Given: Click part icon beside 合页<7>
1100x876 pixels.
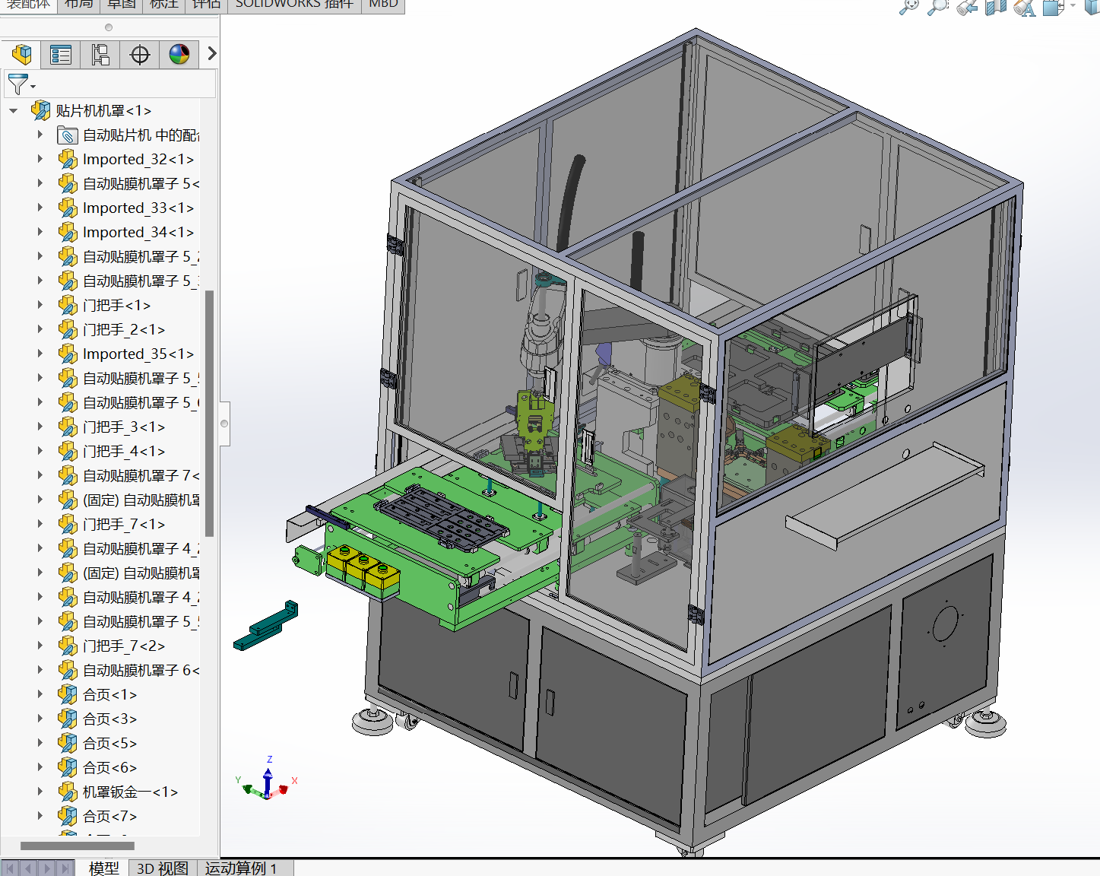Looking at the screenshot, I should [68, 817].
